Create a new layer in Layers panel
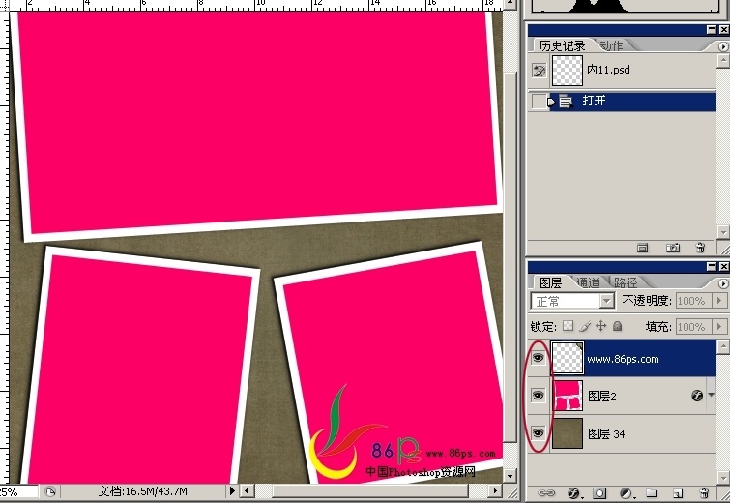This screenshot has width=730, height=503. point(678,493)
